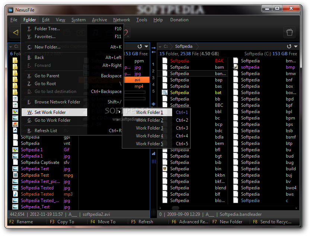
Task: Click the yellow back arrow toolbar icon
Action: click(16, 32)
